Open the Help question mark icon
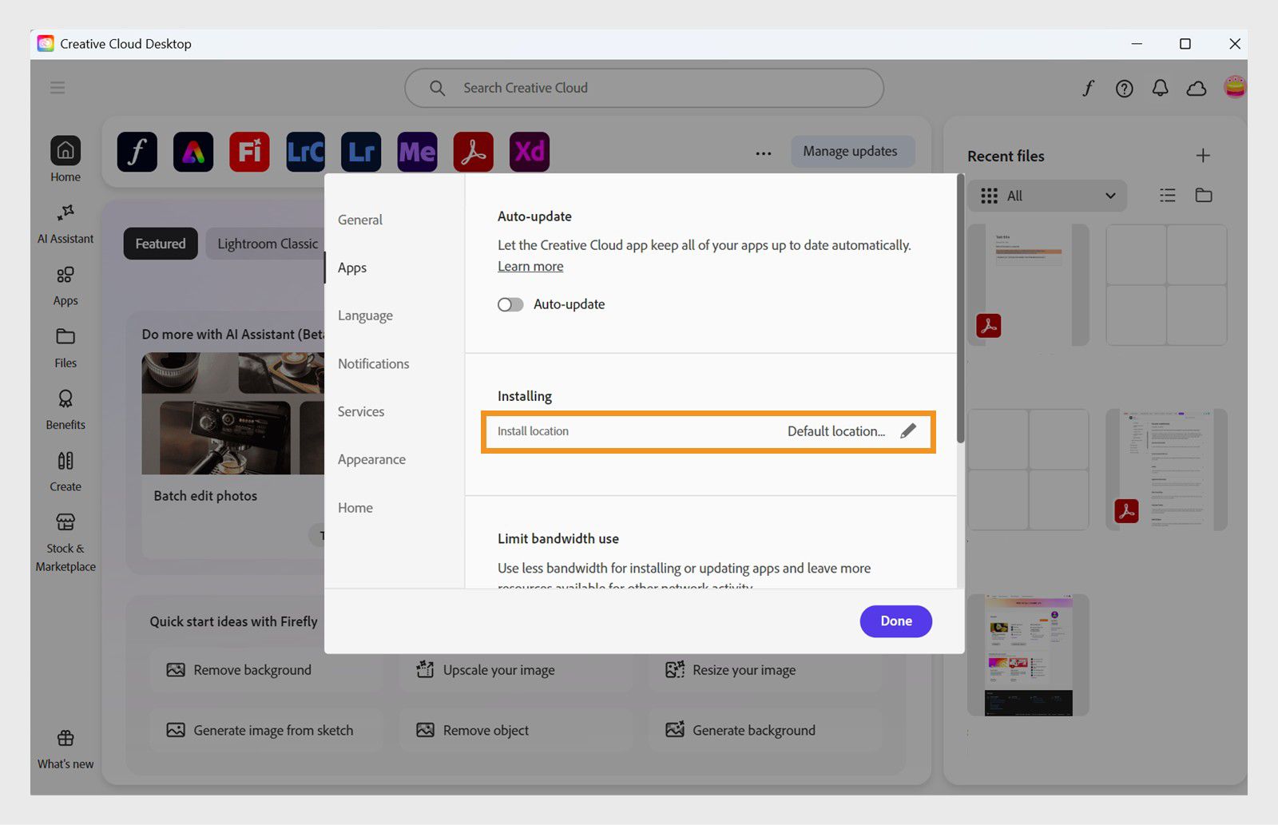This screenshot has width=1278, height=825. [1125, 89]
